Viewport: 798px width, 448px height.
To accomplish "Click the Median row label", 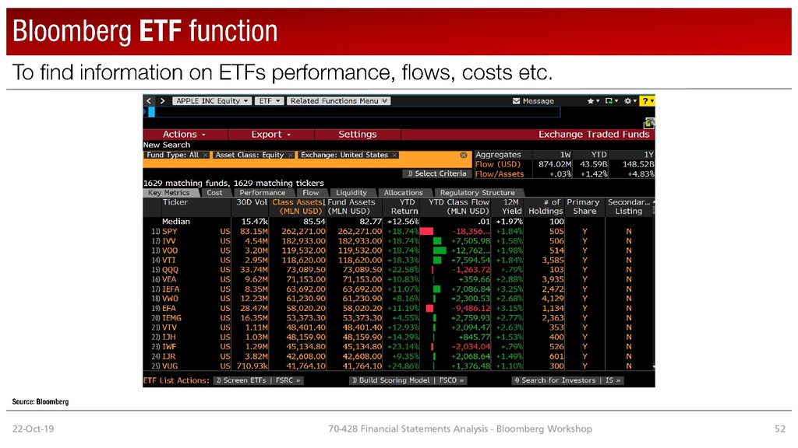I will point(175,222).
